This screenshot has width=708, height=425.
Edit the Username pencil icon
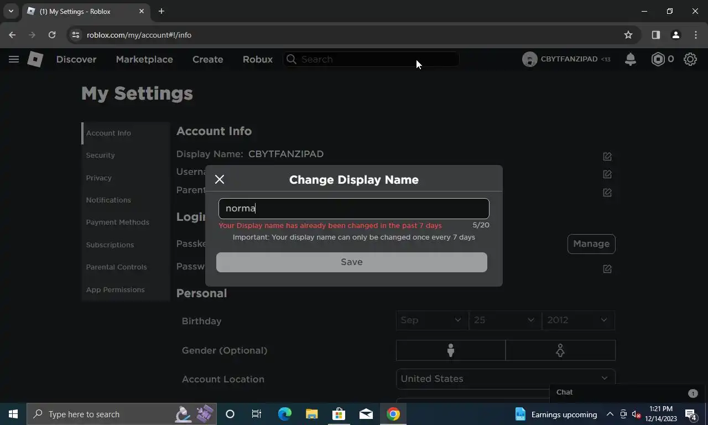607,174
